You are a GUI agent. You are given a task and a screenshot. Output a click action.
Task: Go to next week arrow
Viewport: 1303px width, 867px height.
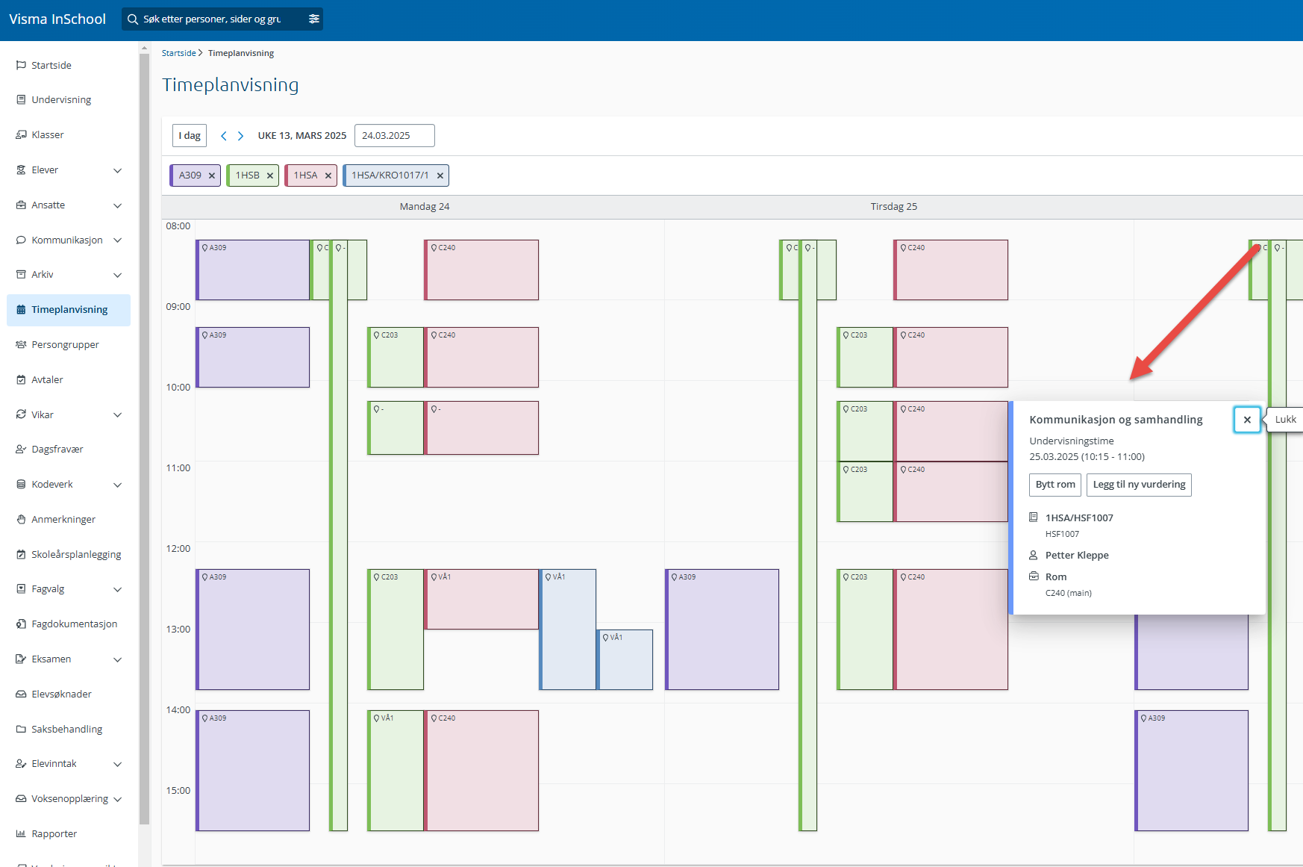point(240,136)
